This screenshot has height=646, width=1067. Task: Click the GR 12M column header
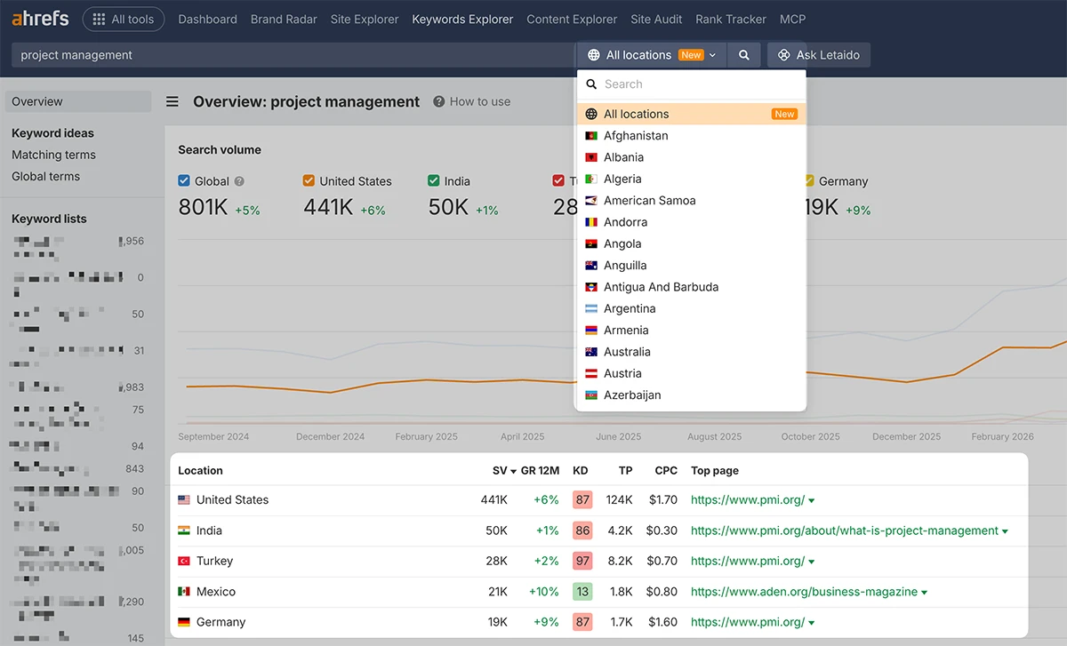click(x=541, y=471)
